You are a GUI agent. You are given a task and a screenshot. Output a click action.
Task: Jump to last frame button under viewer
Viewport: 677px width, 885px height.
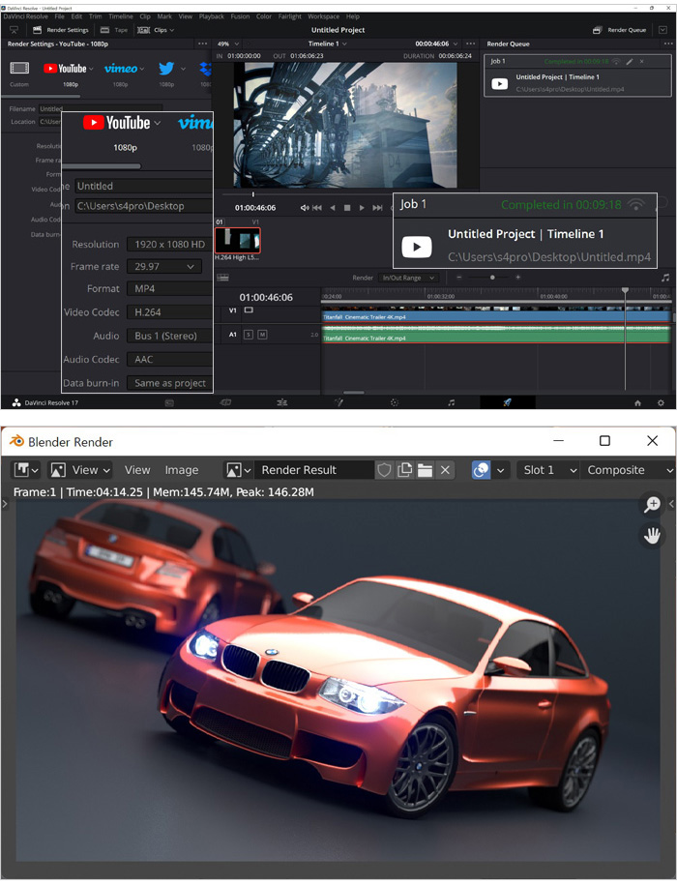point(377,208)
